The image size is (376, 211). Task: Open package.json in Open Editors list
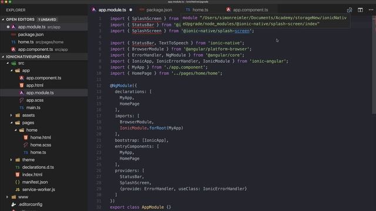tap(44, 35)
